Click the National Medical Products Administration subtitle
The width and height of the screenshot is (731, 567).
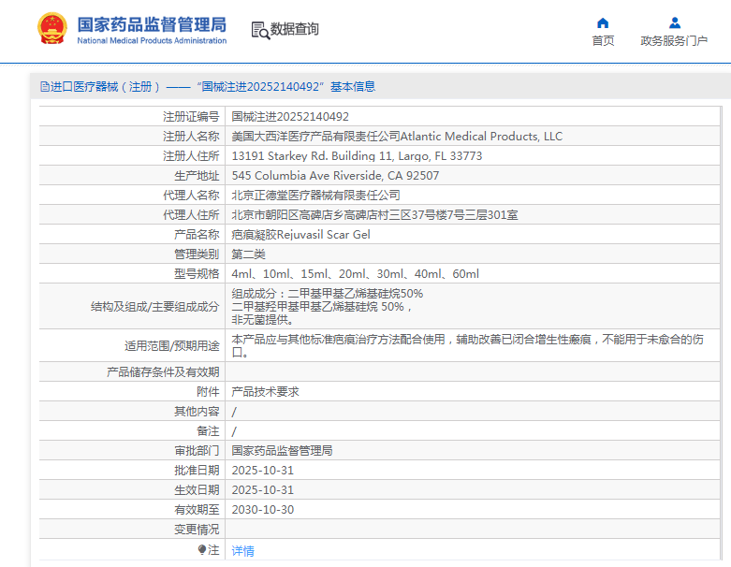151,41
